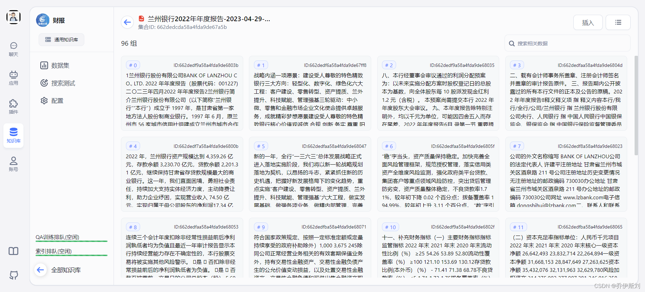Screen dimensions: 645x292
Task: Click back arrow beside the file title
Action: 127,23
